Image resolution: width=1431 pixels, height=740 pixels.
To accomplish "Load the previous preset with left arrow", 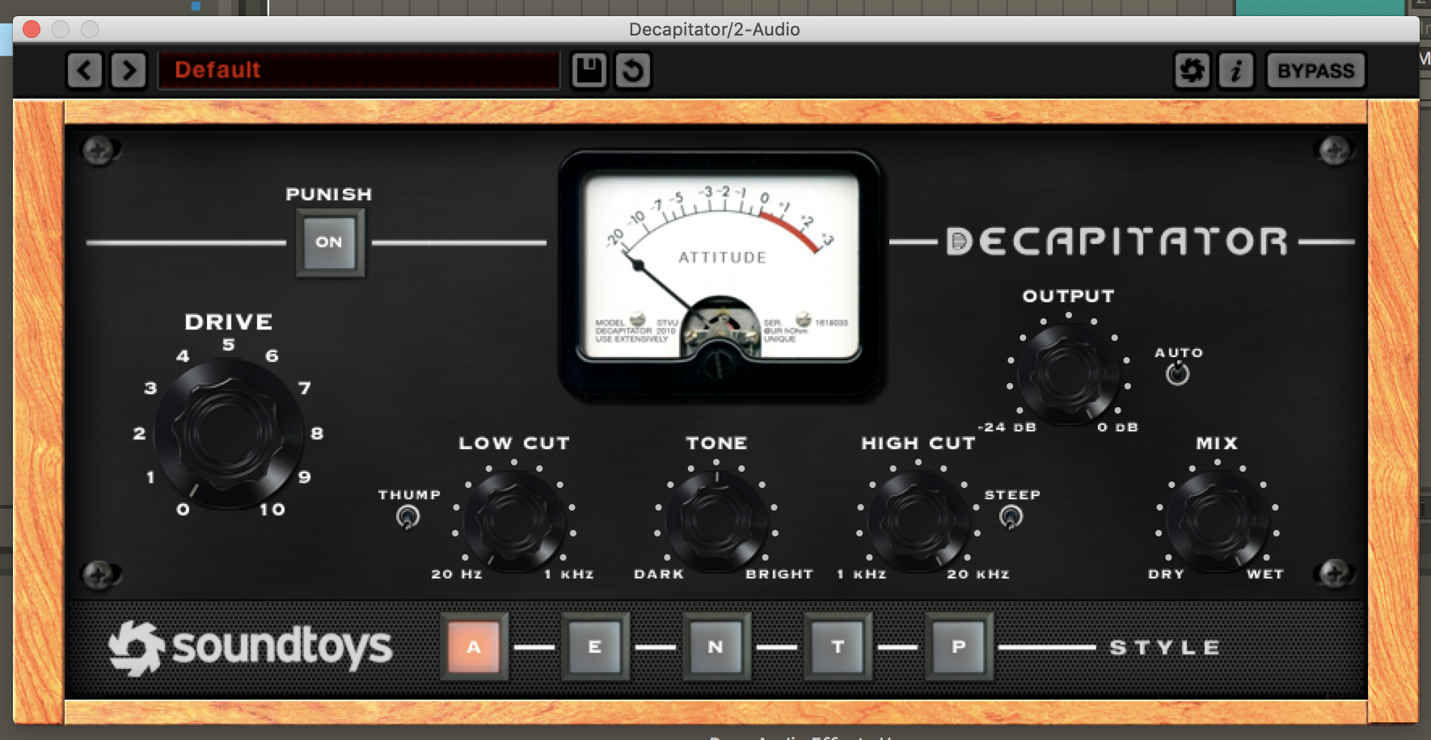I will (84, 70).
